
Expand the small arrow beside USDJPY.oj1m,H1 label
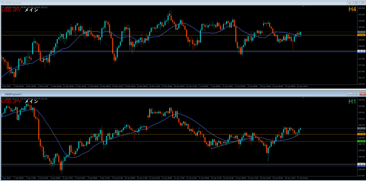coord(3,99)
